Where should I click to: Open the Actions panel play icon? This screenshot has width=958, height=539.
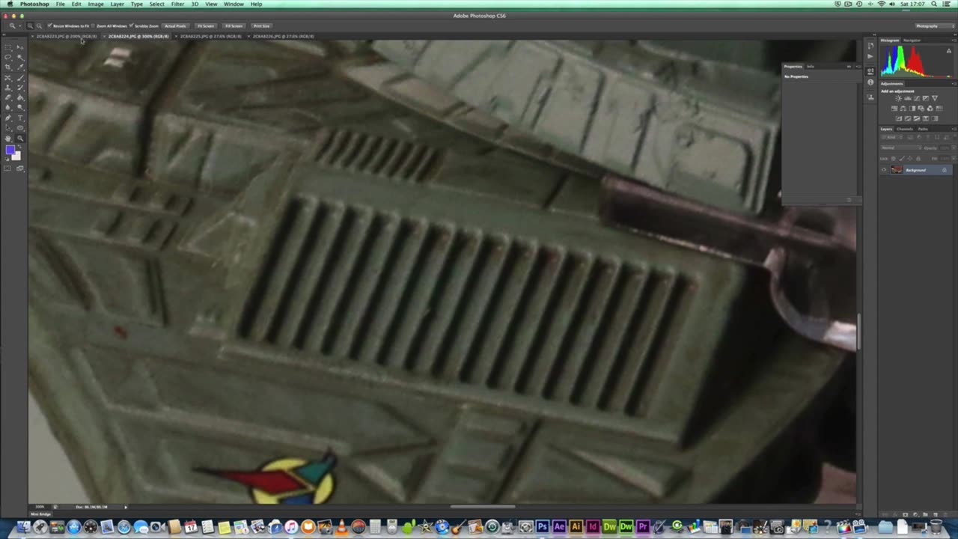tap(870, 56)
